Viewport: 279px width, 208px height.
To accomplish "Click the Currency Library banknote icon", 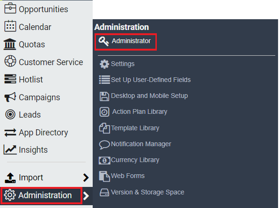I will 104,160.
